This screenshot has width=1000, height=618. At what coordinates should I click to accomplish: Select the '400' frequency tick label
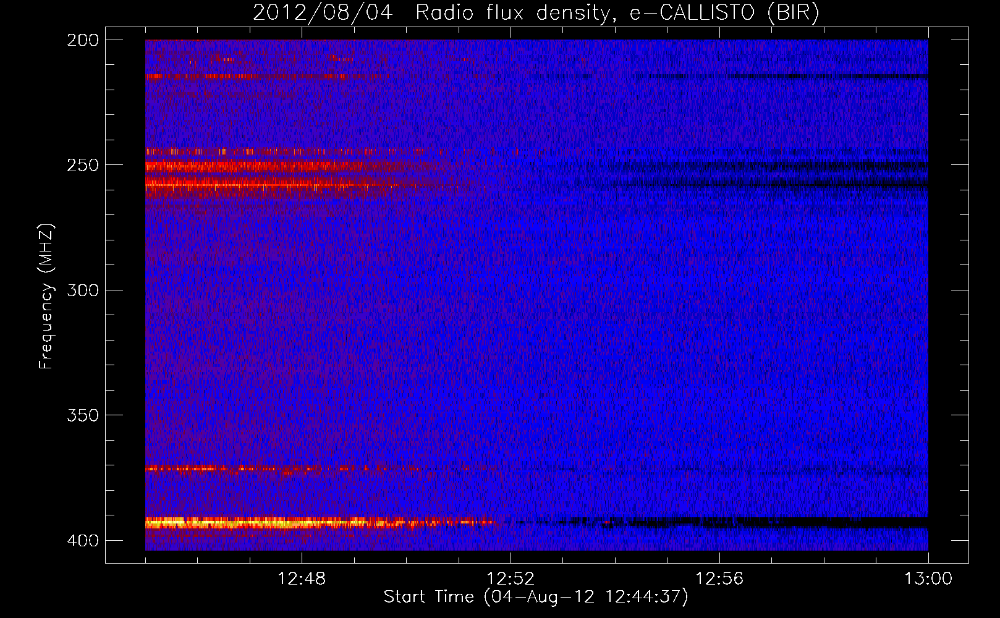click(83, 541)
